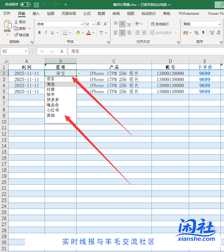Click the 格式刷 format painter
The width and height of the screenshot is (224, 252).
21,35
